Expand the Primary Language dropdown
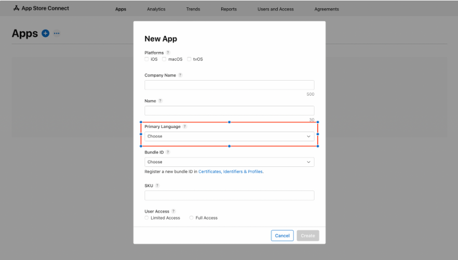Viewport: 458px width, 260px height. pos(229,136)
